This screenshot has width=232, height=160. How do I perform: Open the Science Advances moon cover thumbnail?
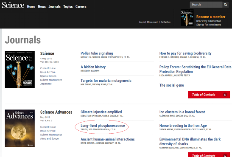[x=20, y=128]
